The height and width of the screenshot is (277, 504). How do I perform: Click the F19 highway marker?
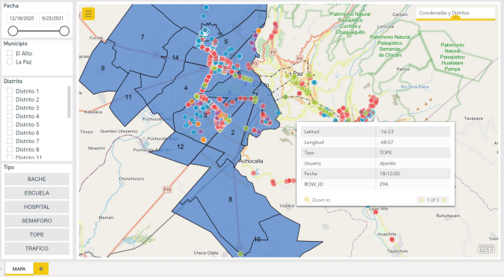click(167, 189)
